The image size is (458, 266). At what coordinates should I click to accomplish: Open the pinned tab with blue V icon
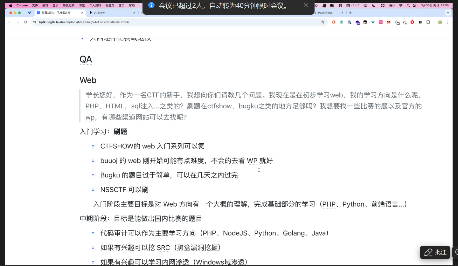[29, 13]
